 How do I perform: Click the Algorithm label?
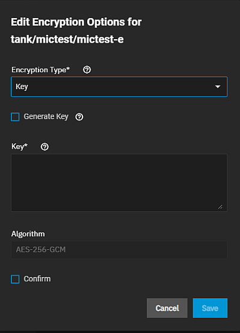(28, 234)
